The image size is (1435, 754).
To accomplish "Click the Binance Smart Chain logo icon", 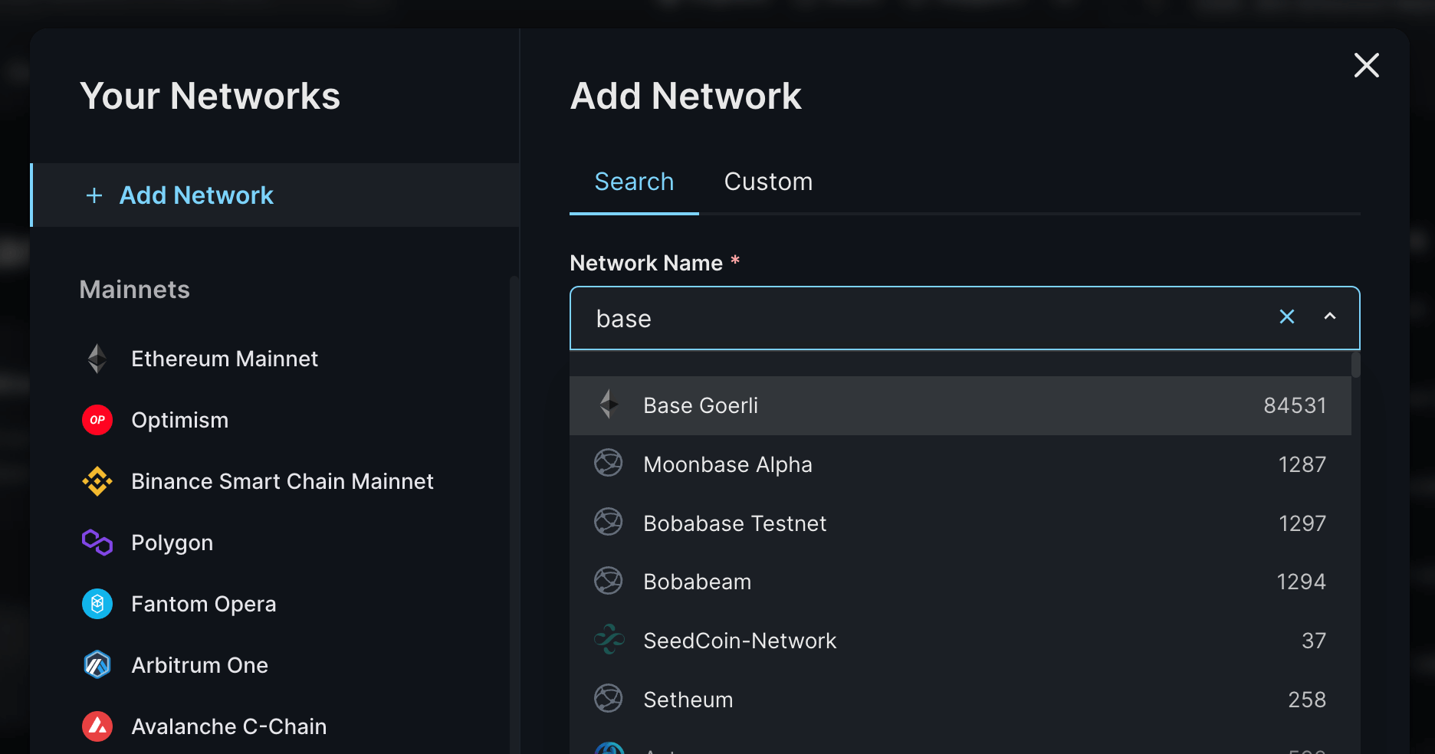I will [97, 481].
